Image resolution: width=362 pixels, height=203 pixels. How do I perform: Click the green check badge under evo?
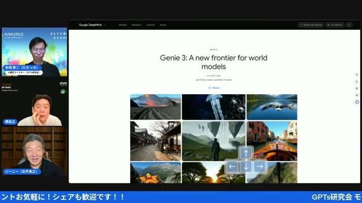coord(63,91)
